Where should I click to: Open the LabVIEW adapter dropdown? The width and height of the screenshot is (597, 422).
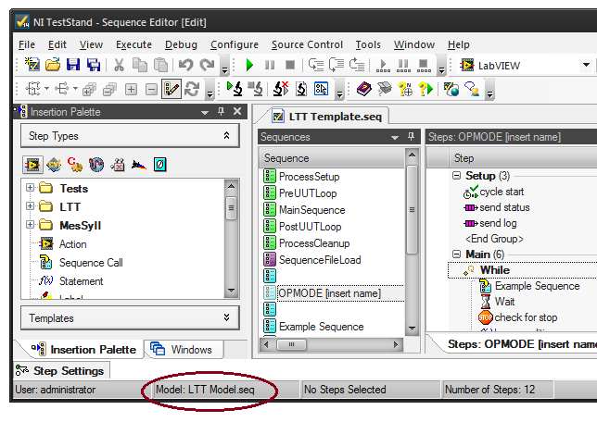(x=586, y=65)
